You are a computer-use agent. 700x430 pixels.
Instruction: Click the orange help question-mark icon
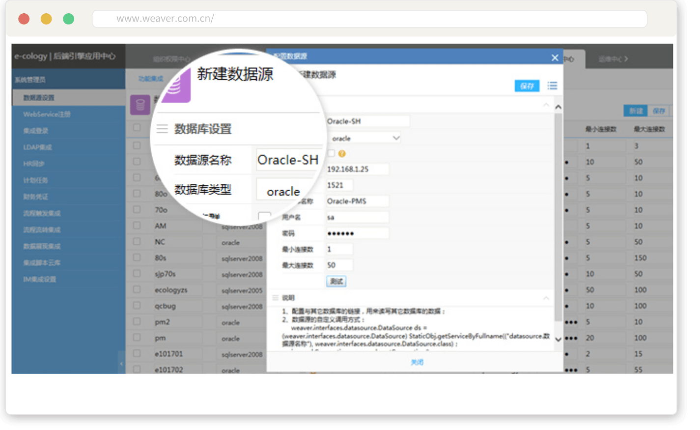[x=342, y=153]
